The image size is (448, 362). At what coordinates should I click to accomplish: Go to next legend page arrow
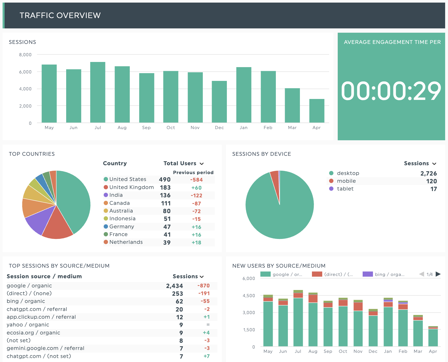pos(438,274)
